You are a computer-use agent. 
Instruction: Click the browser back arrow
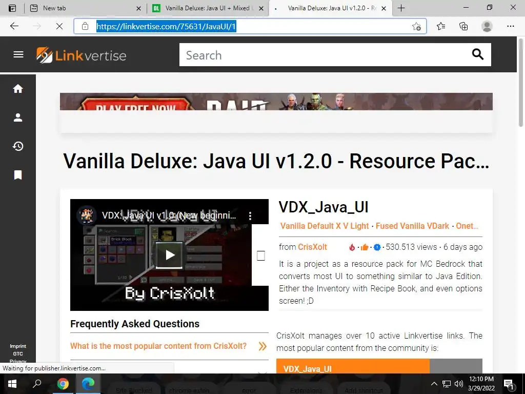tap(14, 26)
